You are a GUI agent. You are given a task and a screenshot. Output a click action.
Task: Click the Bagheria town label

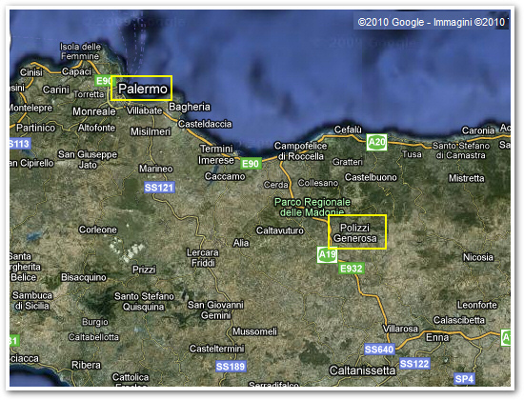pos(190,107)
